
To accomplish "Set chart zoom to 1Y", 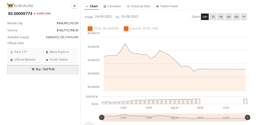I will (244, 17).
